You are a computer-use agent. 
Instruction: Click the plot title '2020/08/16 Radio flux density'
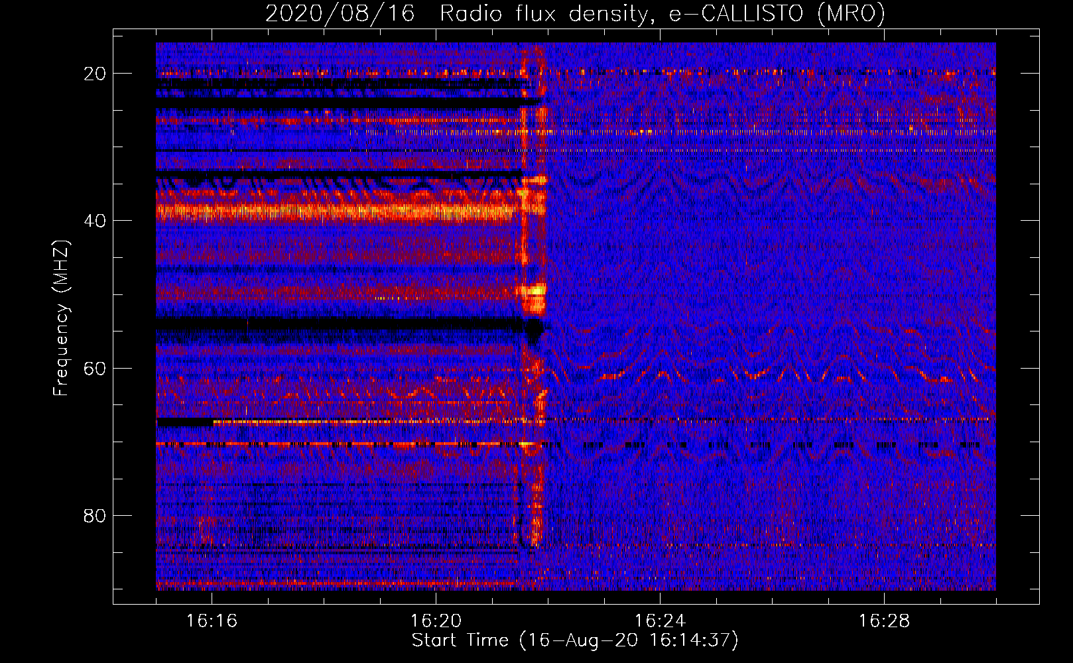pos(575,13)
